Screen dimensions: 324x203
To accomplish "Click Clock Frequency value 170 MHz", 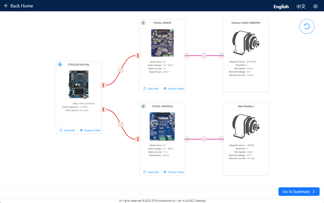I will (x=83, y=107).
